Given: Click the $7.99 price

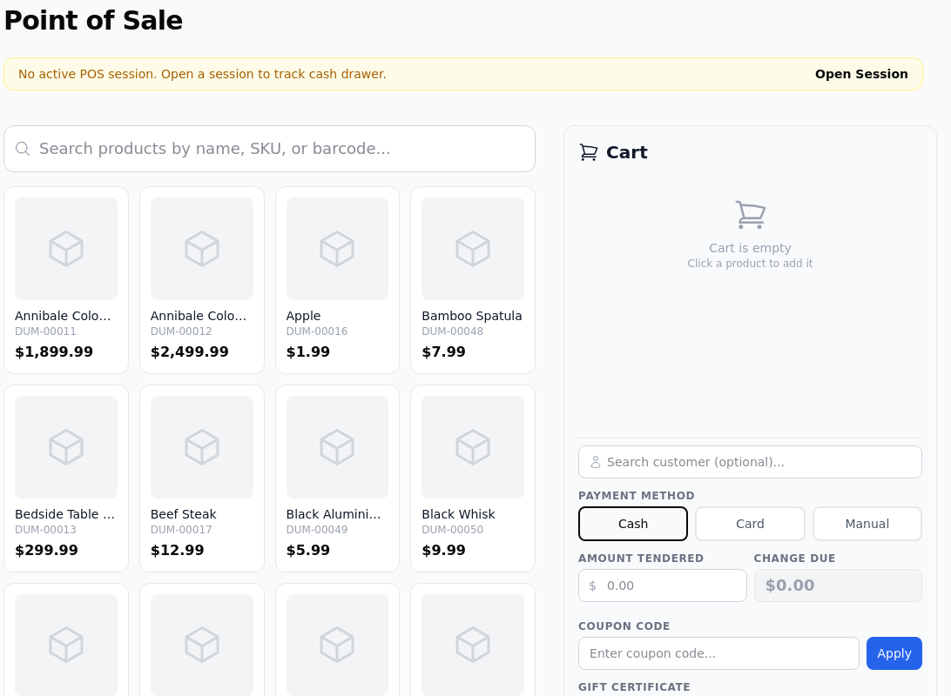Looking at the screenshot, I should coord(444,352).
